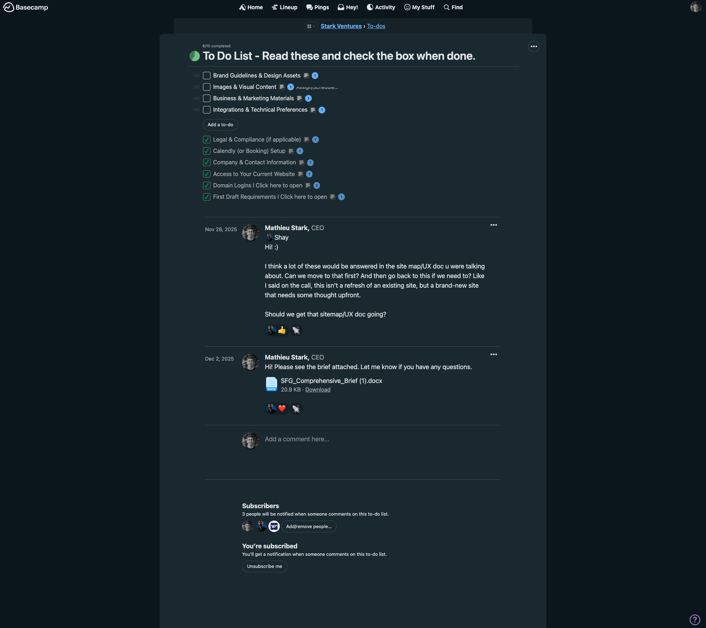Expand options for the Nov 28 comment
This screenshot has width=706, height=628.
click(493, 225)
